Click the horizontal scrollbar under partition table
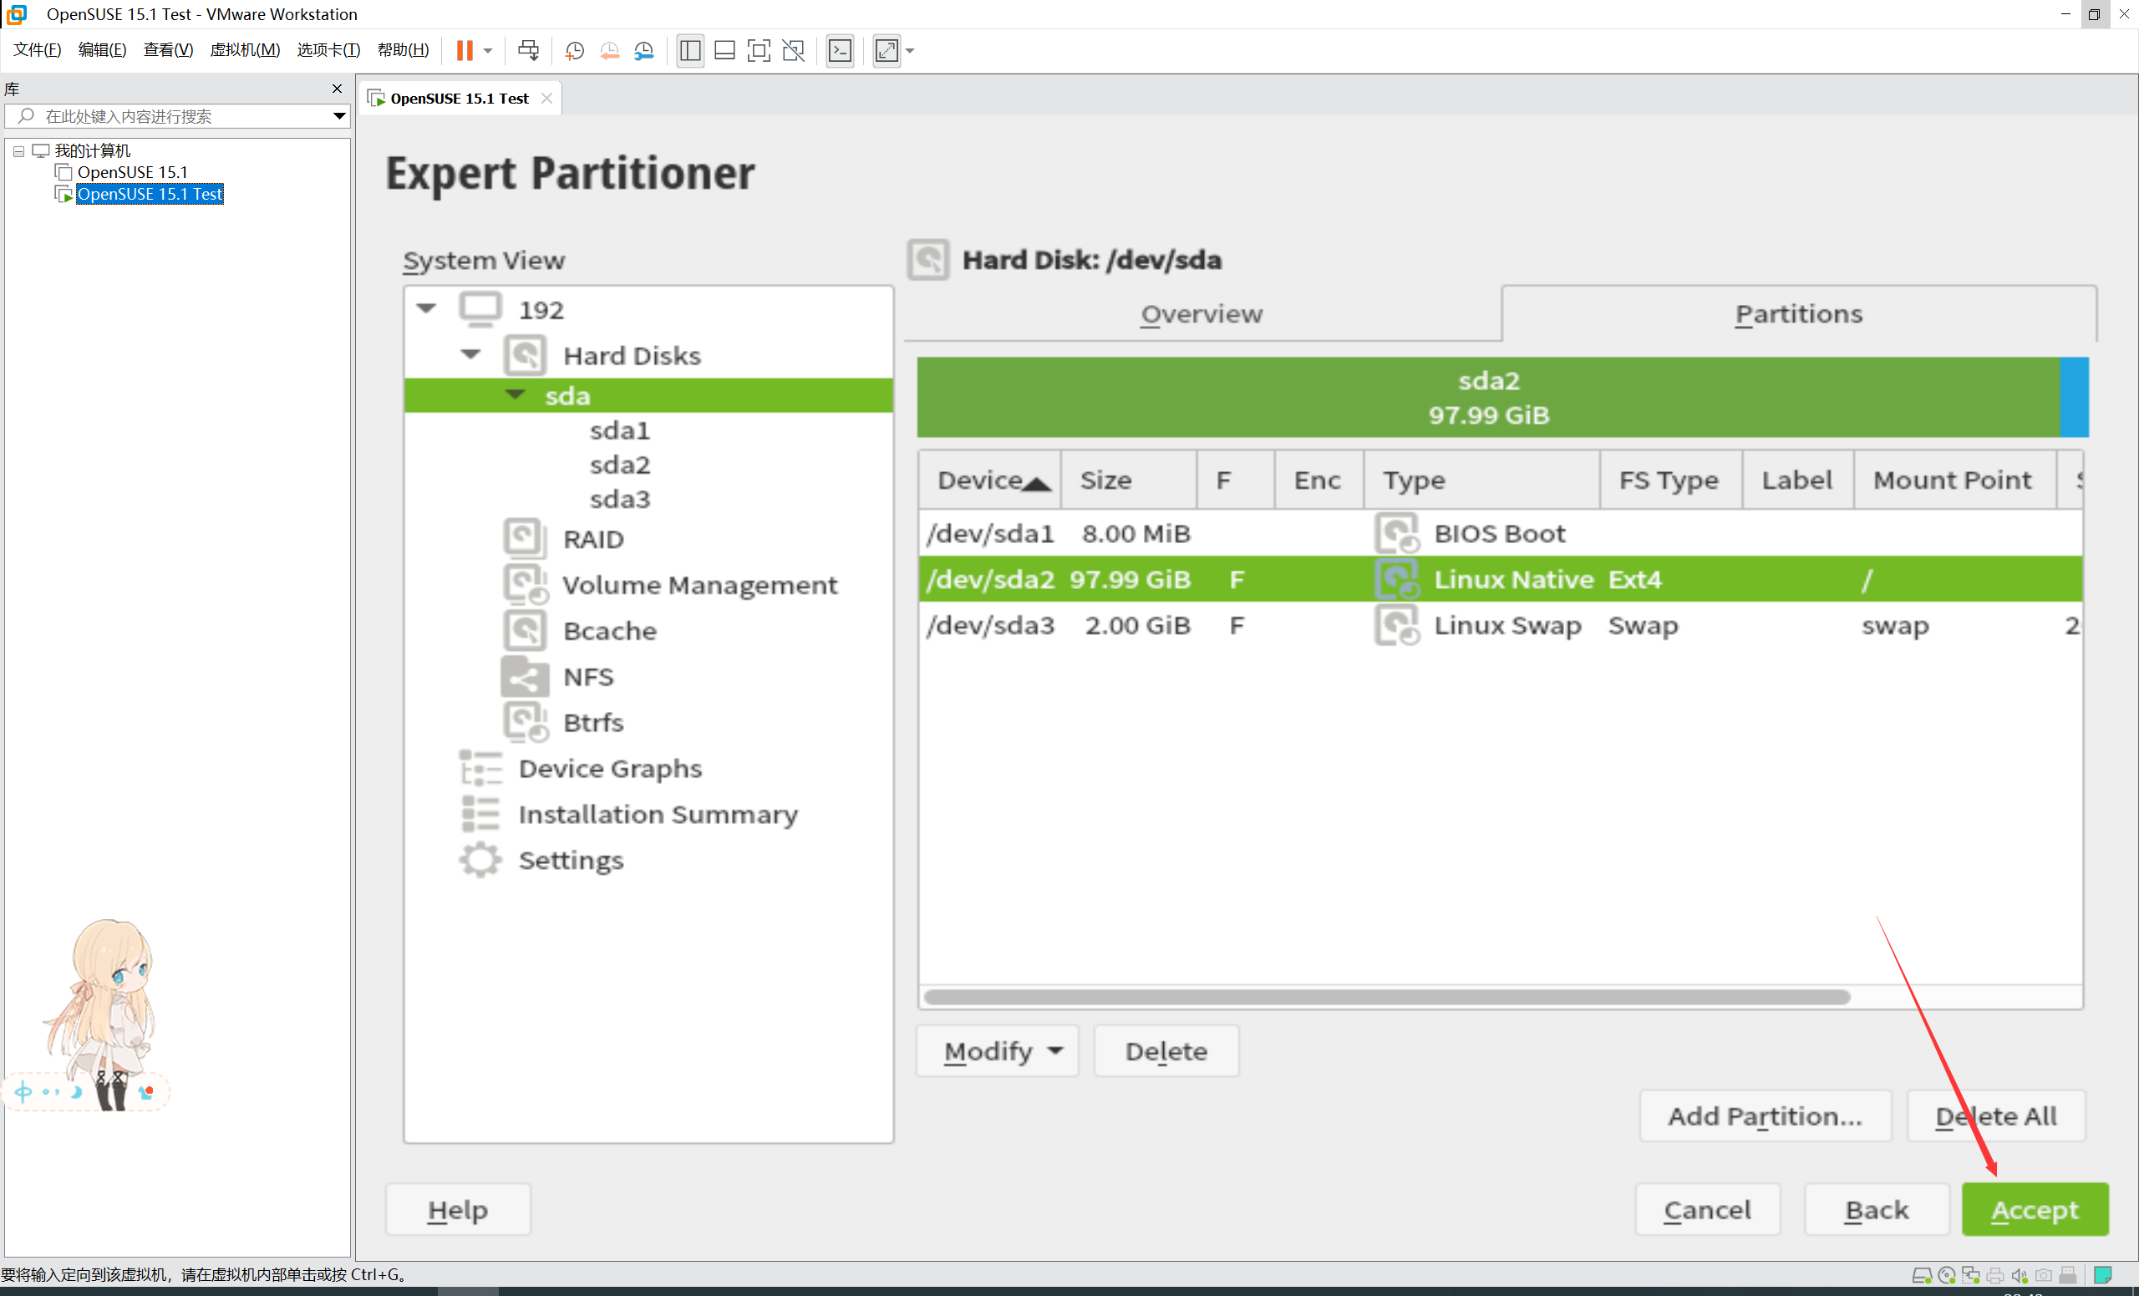 (1386, 998)
